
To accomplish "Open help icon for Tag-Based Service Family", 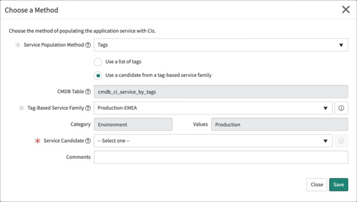I will click(88, 108).
